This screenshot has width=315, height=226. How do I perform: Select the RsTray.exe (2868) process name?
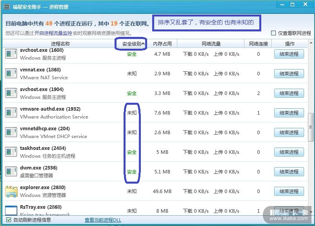point(41,207)
